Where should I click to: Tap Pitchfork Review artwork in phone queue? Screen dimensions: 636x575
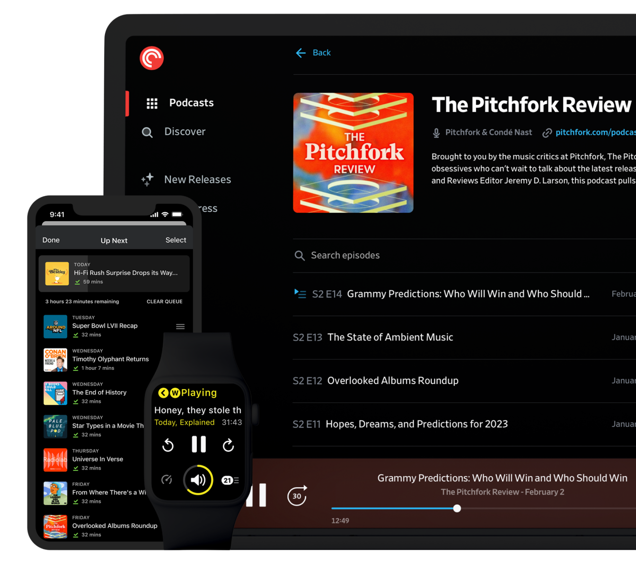pyautogui.click(x=55, y=527)
